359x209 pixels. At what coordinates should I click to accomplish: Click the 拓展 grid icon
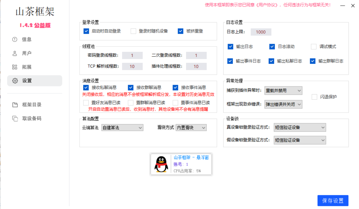15,67
